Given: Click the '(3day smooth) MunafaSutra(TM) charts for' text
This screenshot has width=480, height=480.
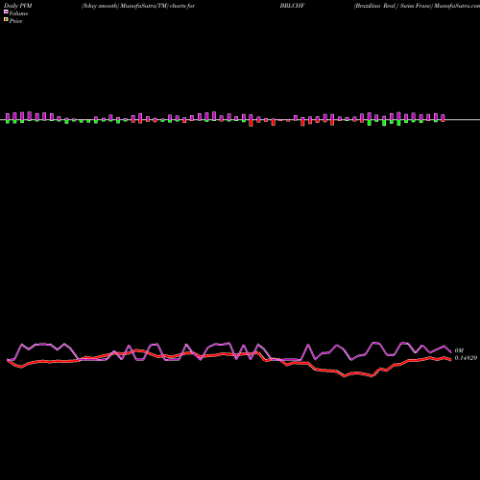Looking at the screenshot, I should pyautogui.click(x=138, y=6).
